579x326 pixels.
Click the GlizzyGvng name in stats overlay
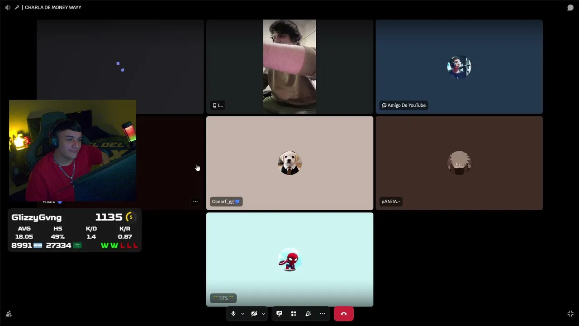(x=37, y=218)
